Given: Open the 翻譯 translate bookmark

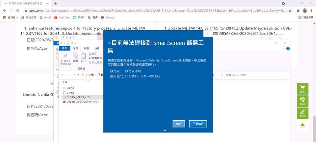Looking at the screenshot, I should [93, 17].
